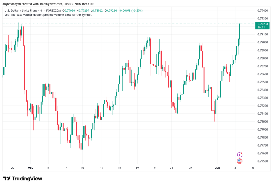Click the 0.78100 price axis label
The image size is (273, 186).
(263, 114)
